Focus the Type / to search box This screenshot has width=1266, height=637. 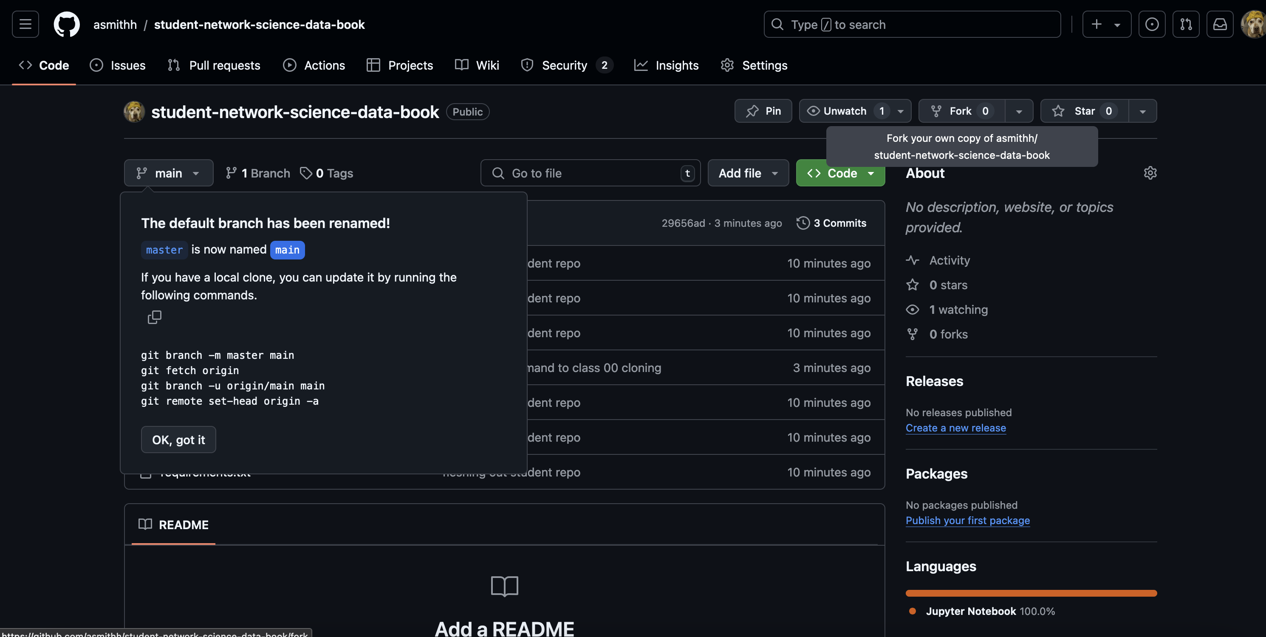tap(912, 24)
